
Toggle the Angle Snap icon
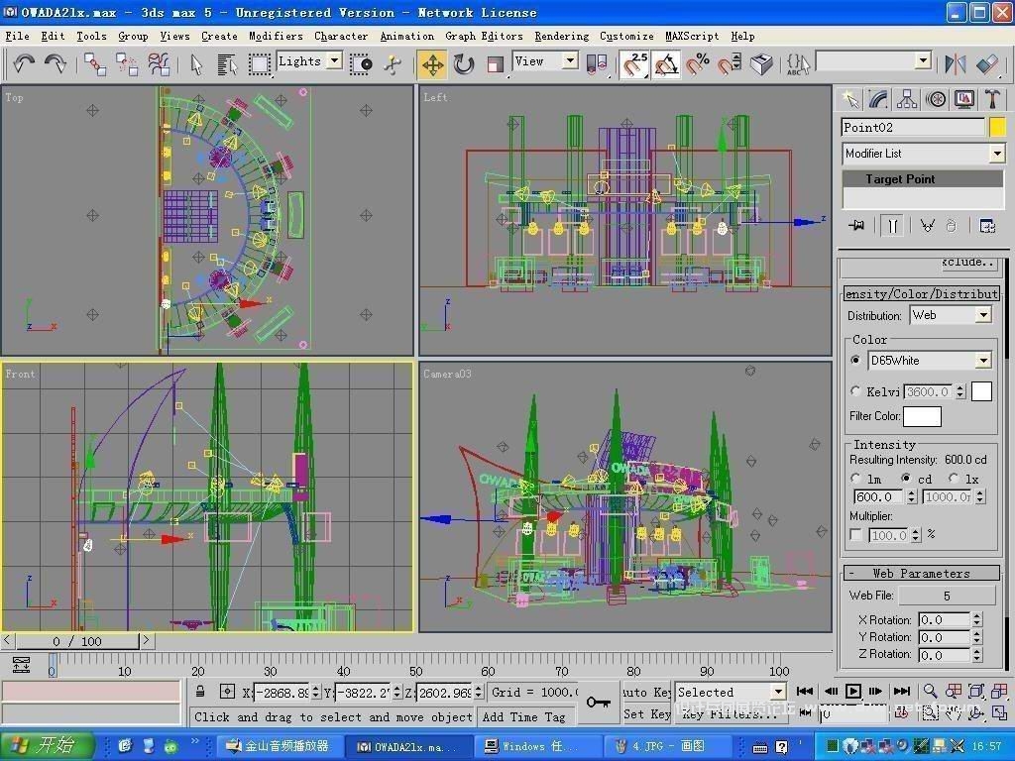666,64
